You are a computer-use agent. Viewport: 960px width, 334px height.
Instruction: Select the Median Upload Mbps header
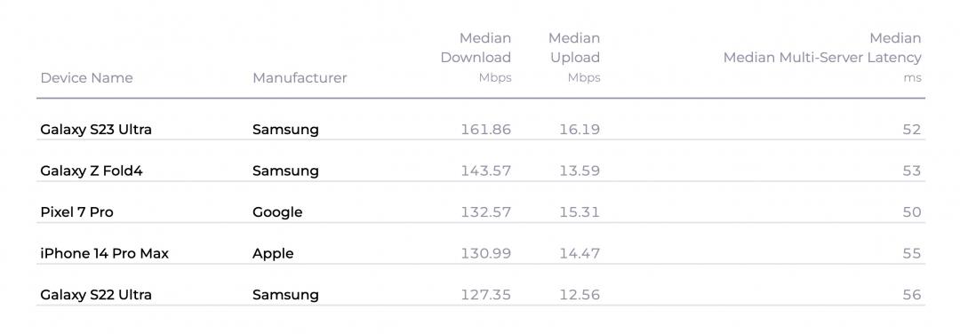574,58
